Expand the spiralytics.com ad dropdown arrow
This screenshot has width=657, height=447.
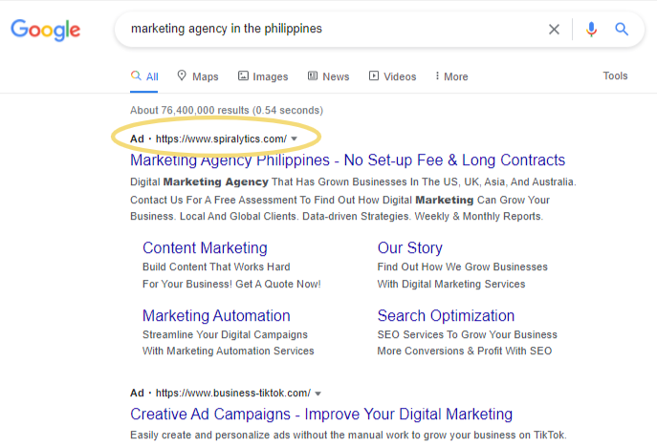295,138
